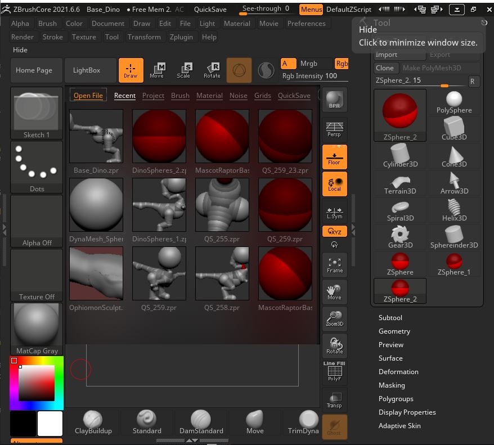Select the Scale transform tool
The height and width of the screenshot is (445, 494).
coord(184,70)
